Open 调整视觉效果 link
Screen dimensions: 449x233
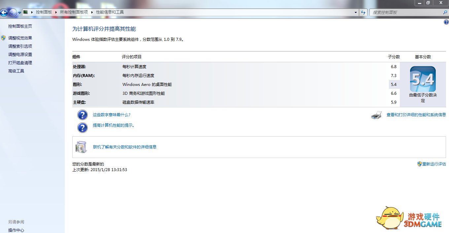click(20, 38)
